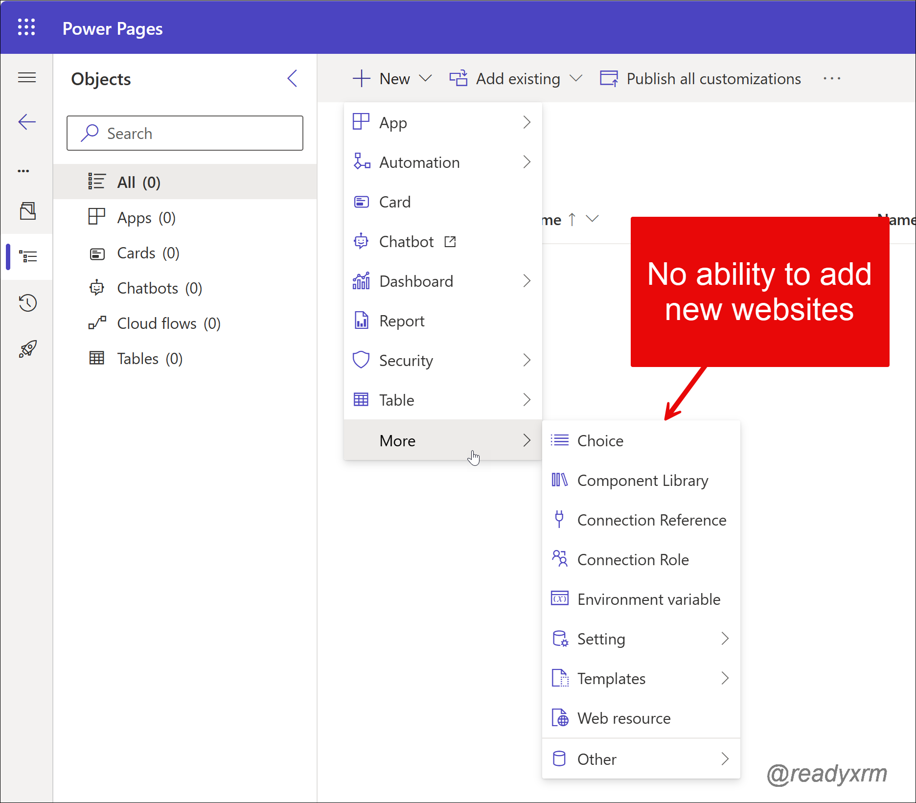Screen dimensions: 916x803
Task: Click the plus icon next to New
Action: [361, 78]
